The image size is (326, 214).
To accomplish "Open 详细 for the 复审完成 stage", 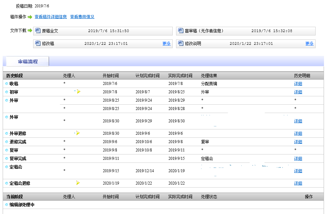I will pos(298,158).
